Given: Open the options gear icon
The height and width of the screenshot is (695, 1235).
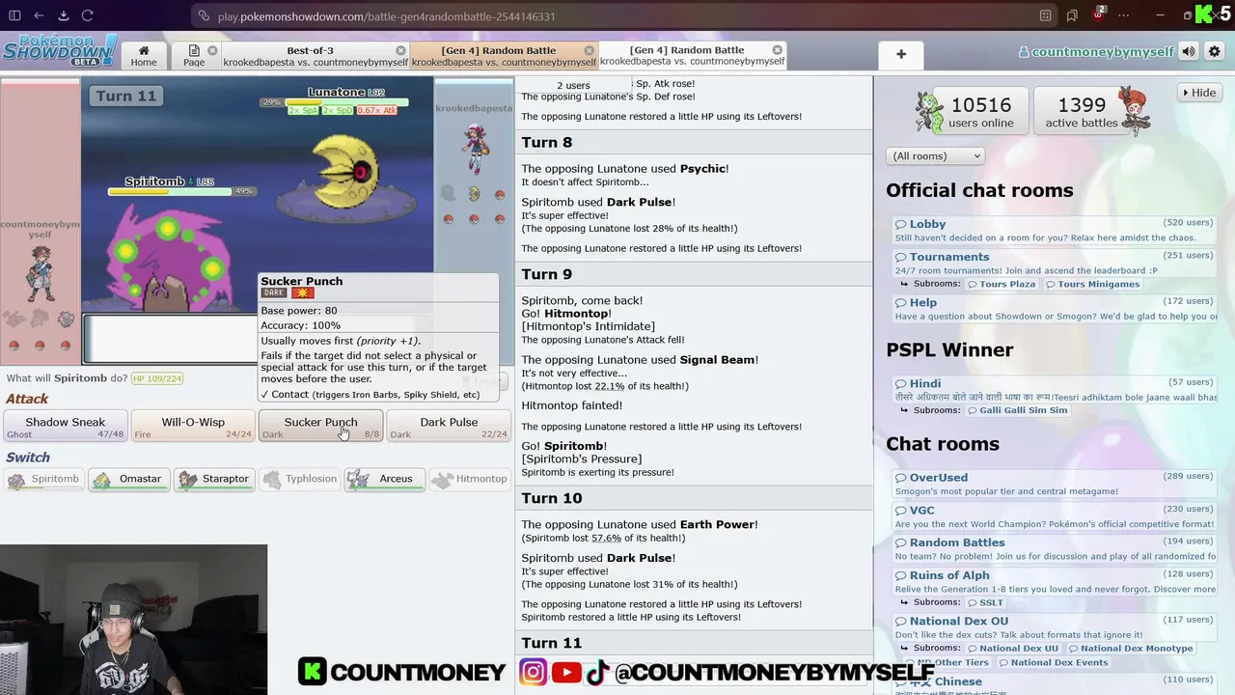Looking at the screenshot, I should 1215,52.
